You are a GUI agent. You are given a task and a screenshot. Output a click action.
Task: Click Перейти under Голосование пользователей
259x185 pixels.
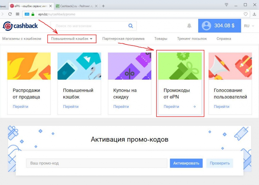222,107
